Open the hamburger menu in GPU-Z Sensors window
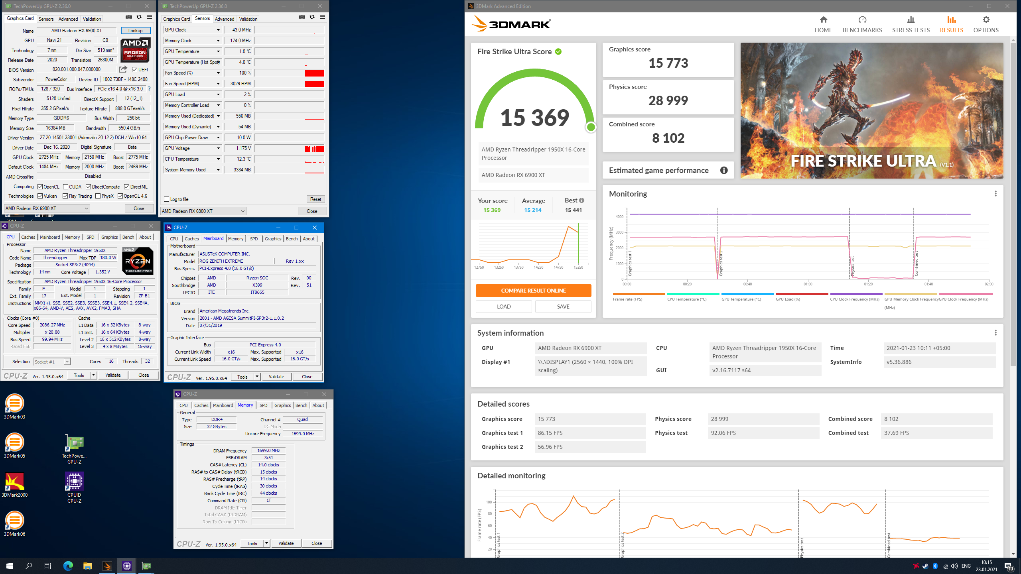Screen dimensions: 1021x574 [322, 17]
